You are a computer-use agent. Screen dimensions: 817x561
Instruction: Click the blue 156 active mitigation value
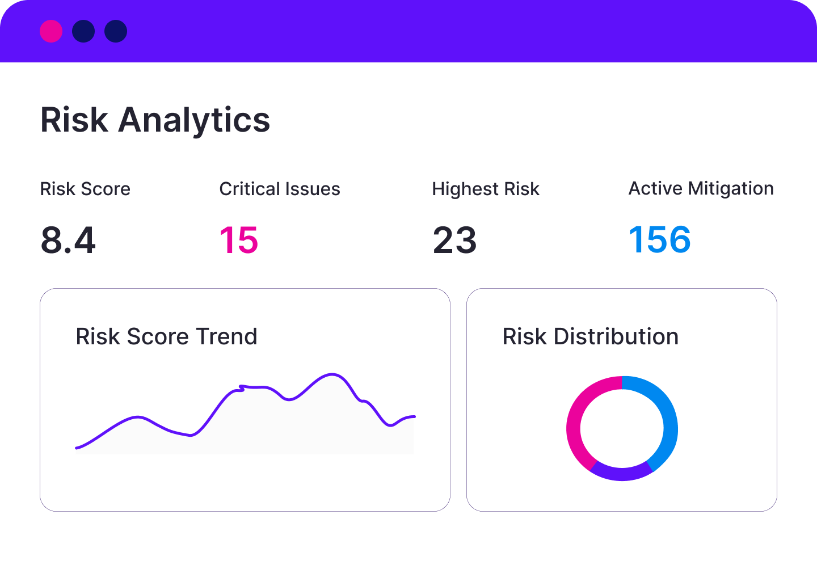[660, 239]
